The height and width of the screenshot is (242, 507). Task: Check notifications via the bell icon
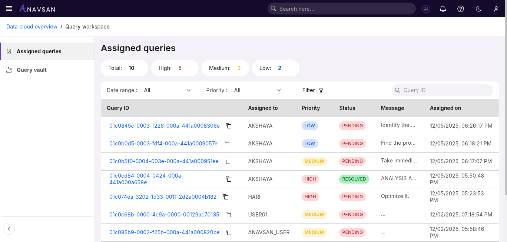coord(443,9)
